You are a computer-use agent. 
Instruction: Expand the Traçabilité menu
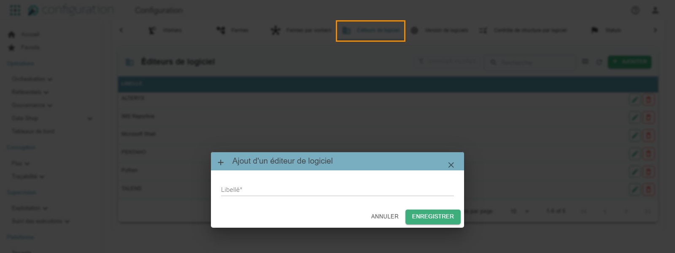pyautogui.click(x=28, y=177)
